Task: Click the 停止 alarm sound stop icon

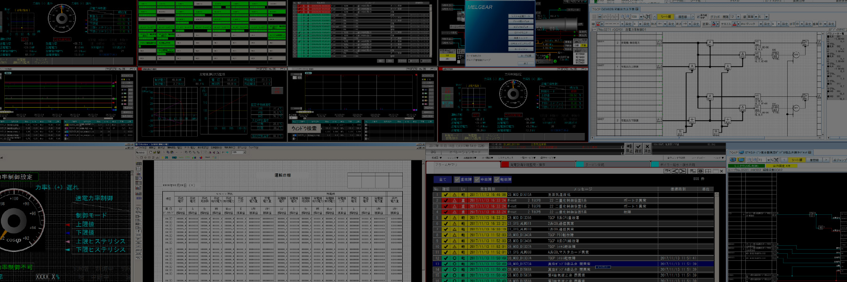Action: coord(629,148)
